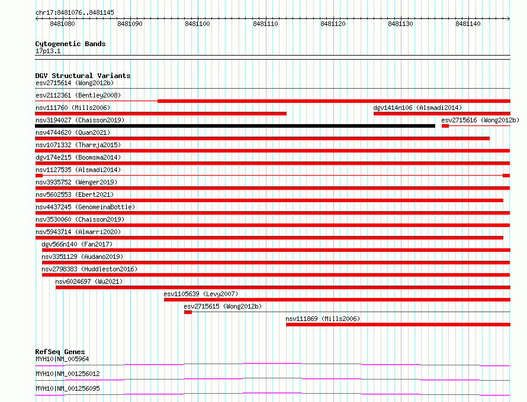Select the MYH10|NM_005964 transcript label
Image resolution: width=527 pixels, height=402 pixels.
pyautogui.click(x=62, y=359)
